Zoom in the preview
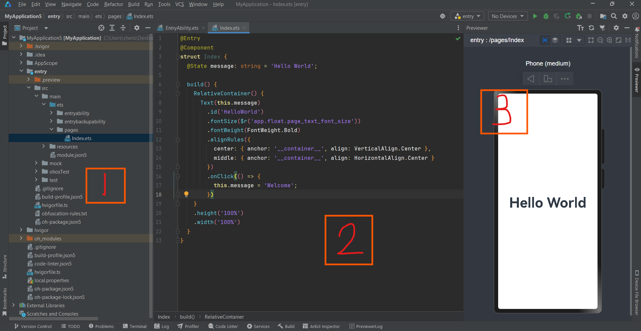641x331 pixels. click(610, 40)
